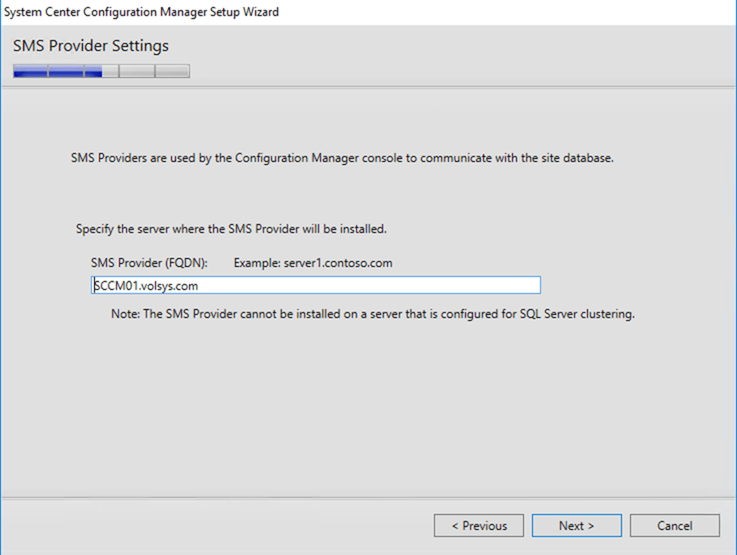Click the Setup Wizard window title text
The height and width of the screenshot is (555, 737).
142,12
